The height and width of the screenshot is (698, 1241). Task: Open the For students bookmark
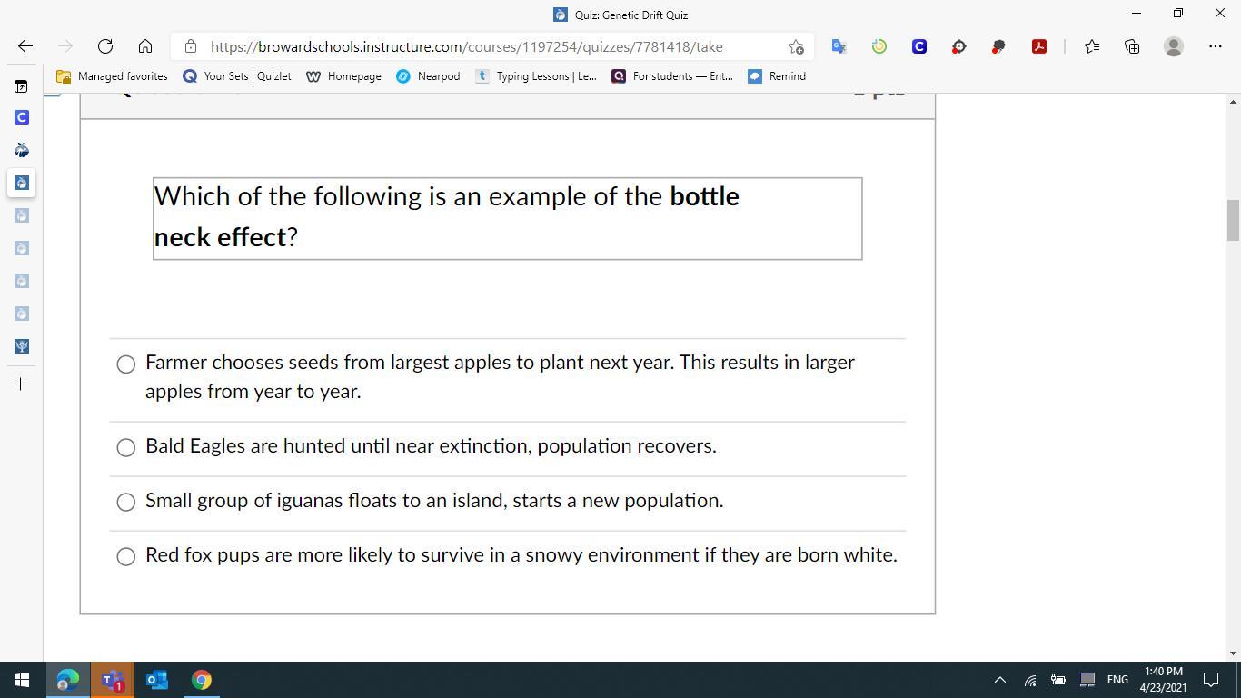(x=672, y=76)
